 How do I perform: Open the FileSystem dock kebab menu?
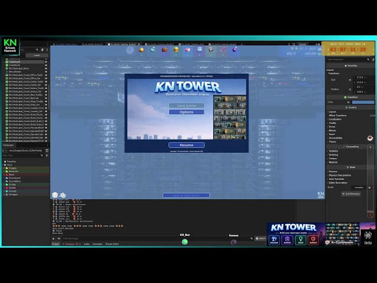tap(47, 145)
